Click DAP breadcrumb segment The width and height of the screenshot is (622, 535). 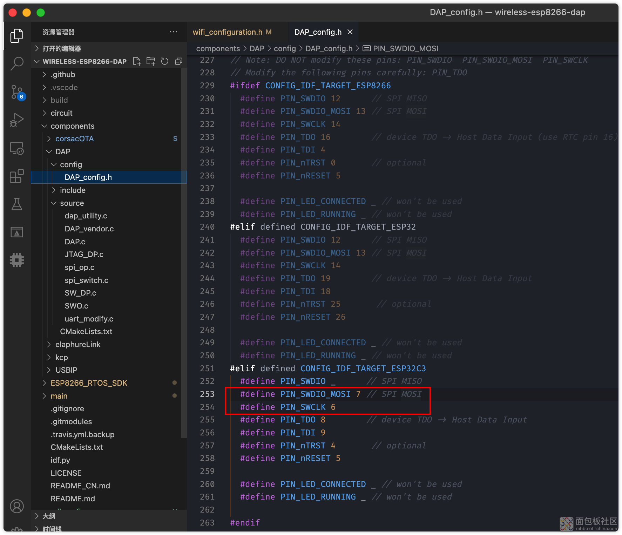[257, 48]
